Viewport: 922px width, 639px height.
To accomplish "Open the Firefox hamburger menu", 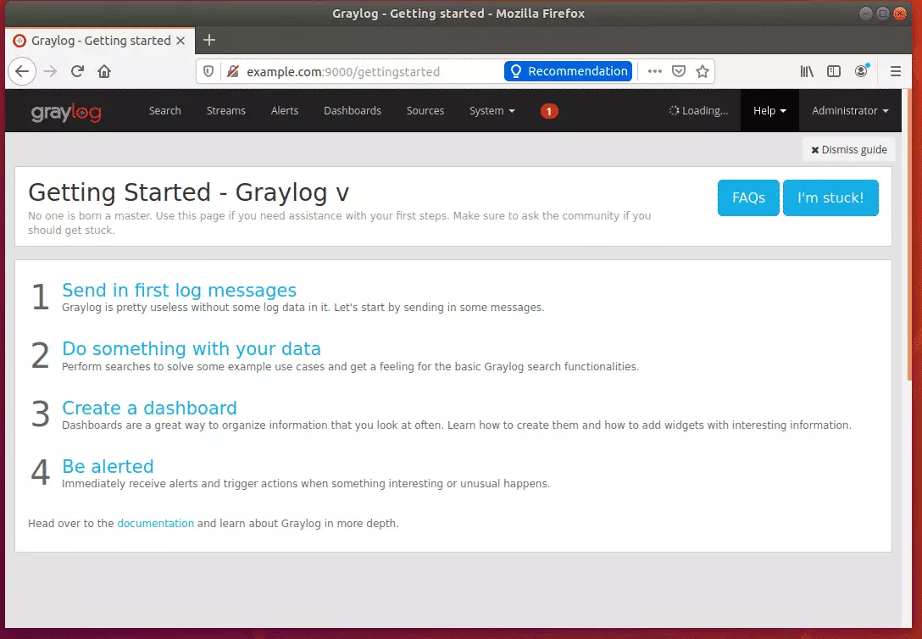I will 896,71.
